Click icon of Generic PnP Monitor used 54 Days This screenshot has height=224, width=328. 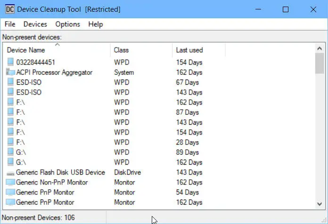click(10, 192)
